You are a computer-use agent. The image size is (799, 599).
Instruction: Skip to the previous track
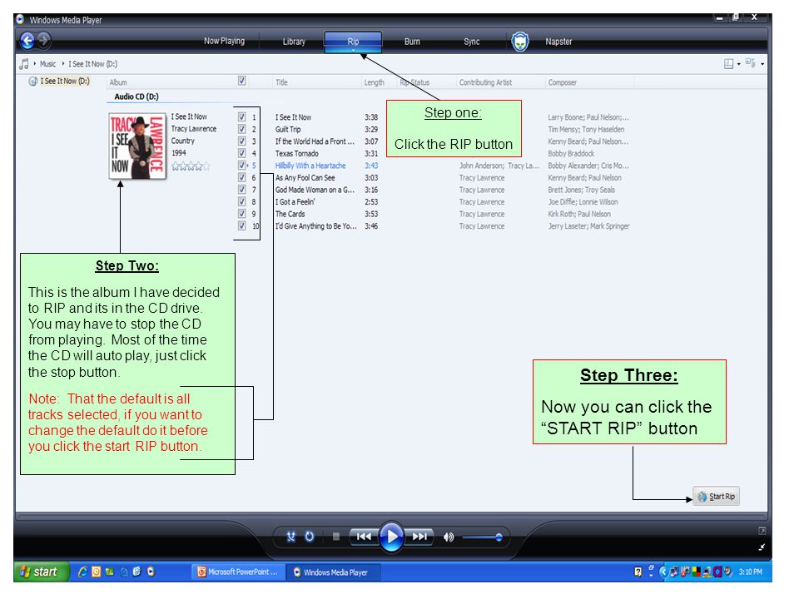[x=364, y=537]
